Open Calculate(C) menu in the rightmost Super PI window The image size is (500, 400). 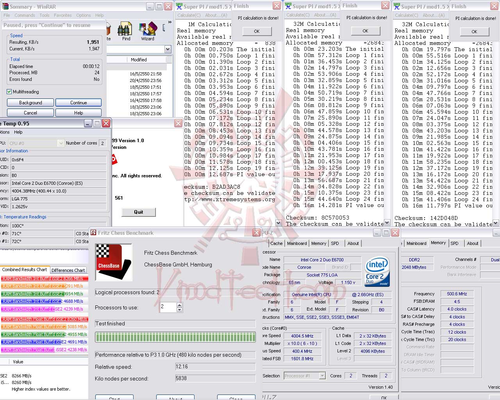(407, 15)
